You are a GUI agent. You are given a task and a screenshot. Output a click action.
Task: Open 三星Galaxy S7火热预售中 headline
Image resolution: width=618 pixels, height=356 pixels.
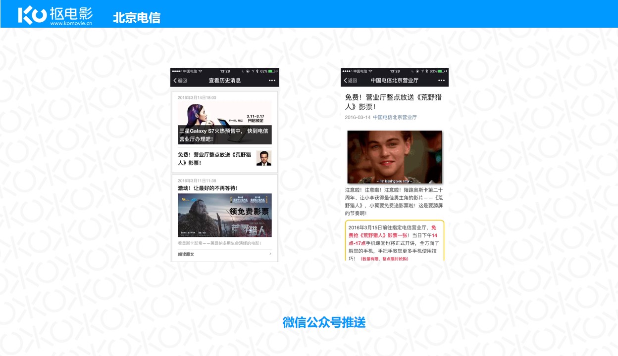click(223, 135)
